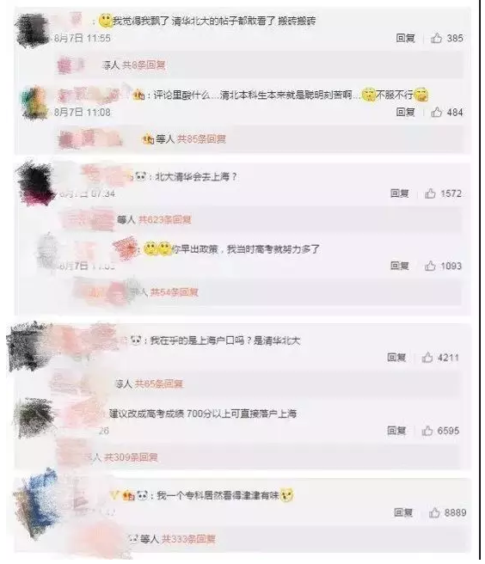Open the 共65条回复 replies
Screen dimensions: 485x564
click(159, 383)
